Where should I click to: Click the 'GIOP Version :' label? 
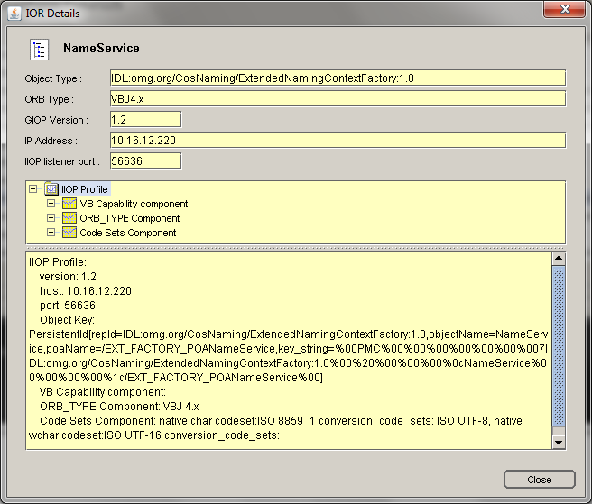point(56,120)
